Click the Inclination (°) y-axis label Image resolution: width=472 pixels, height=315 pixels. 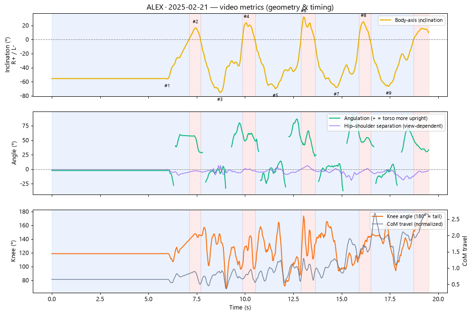point(10,55)
